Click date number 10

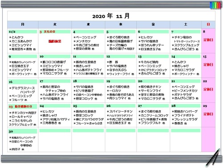click(41, 56)
